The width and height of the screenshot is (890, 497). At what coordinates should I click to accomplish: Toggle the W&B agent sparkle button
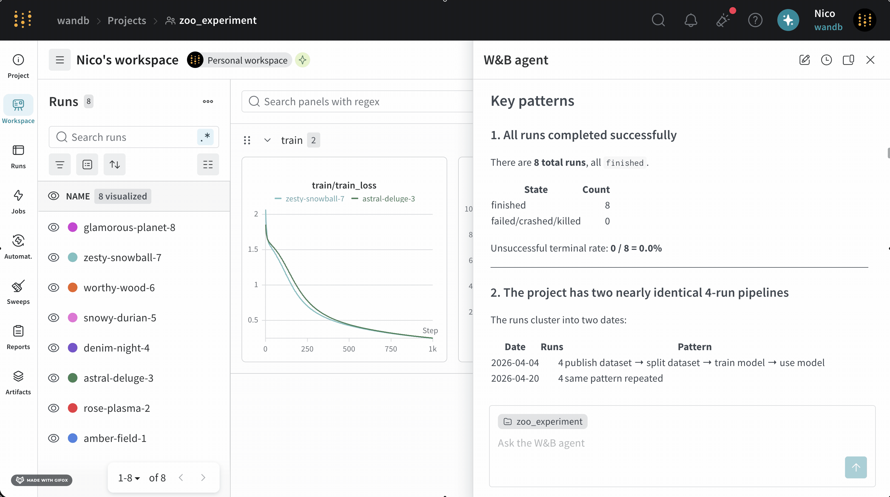tap(788, 20)
